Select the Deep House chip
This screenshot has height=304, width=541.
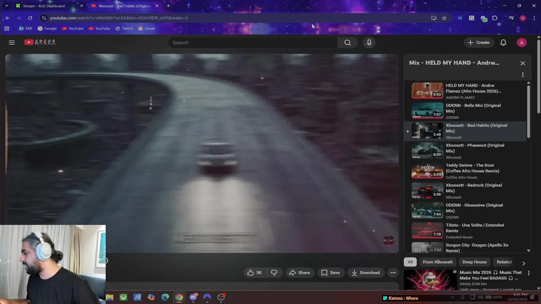pos(474,262)
